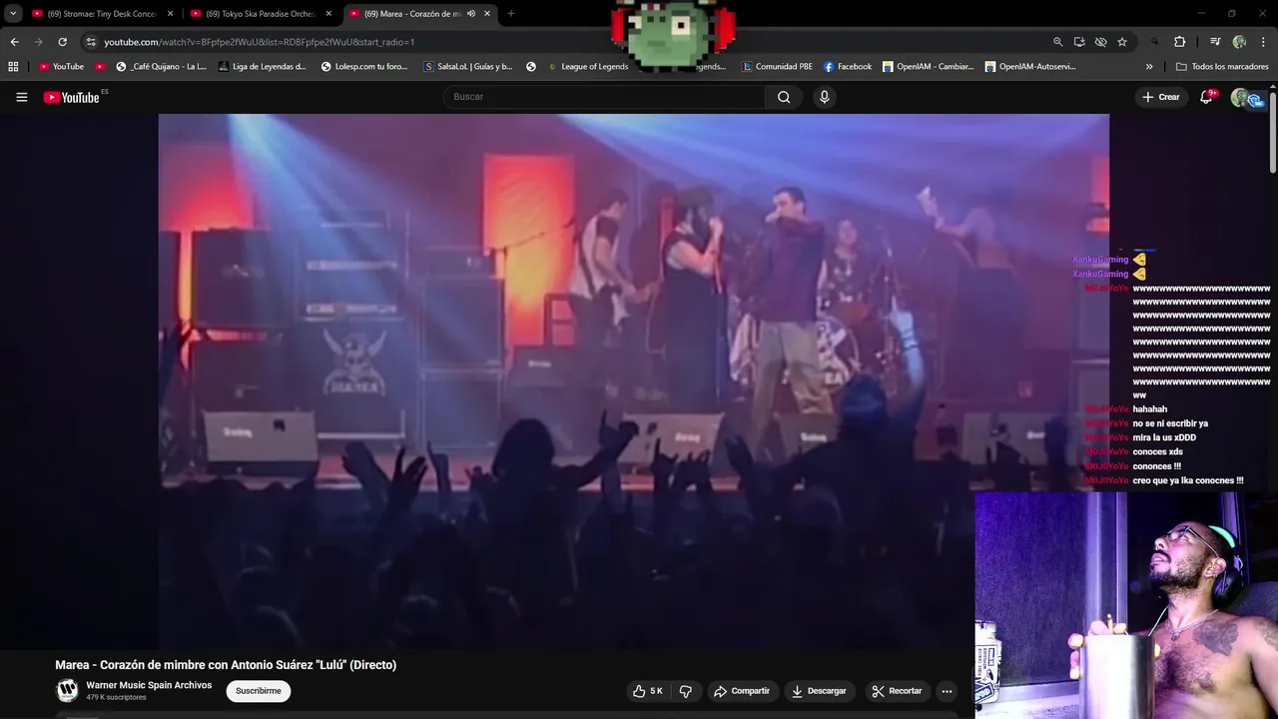Open the zoom magnifier icon in address bar
The width and height of the screenshot is (1278, 719).
(x=1057, y=42)
